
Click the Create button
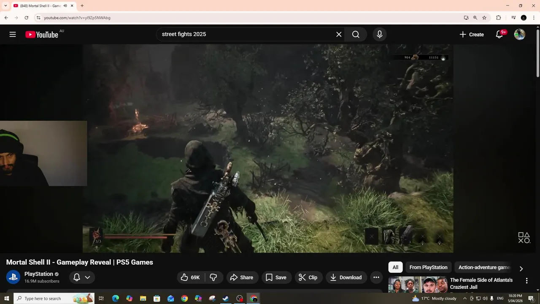pyautogui.click(x=472, y=35)
